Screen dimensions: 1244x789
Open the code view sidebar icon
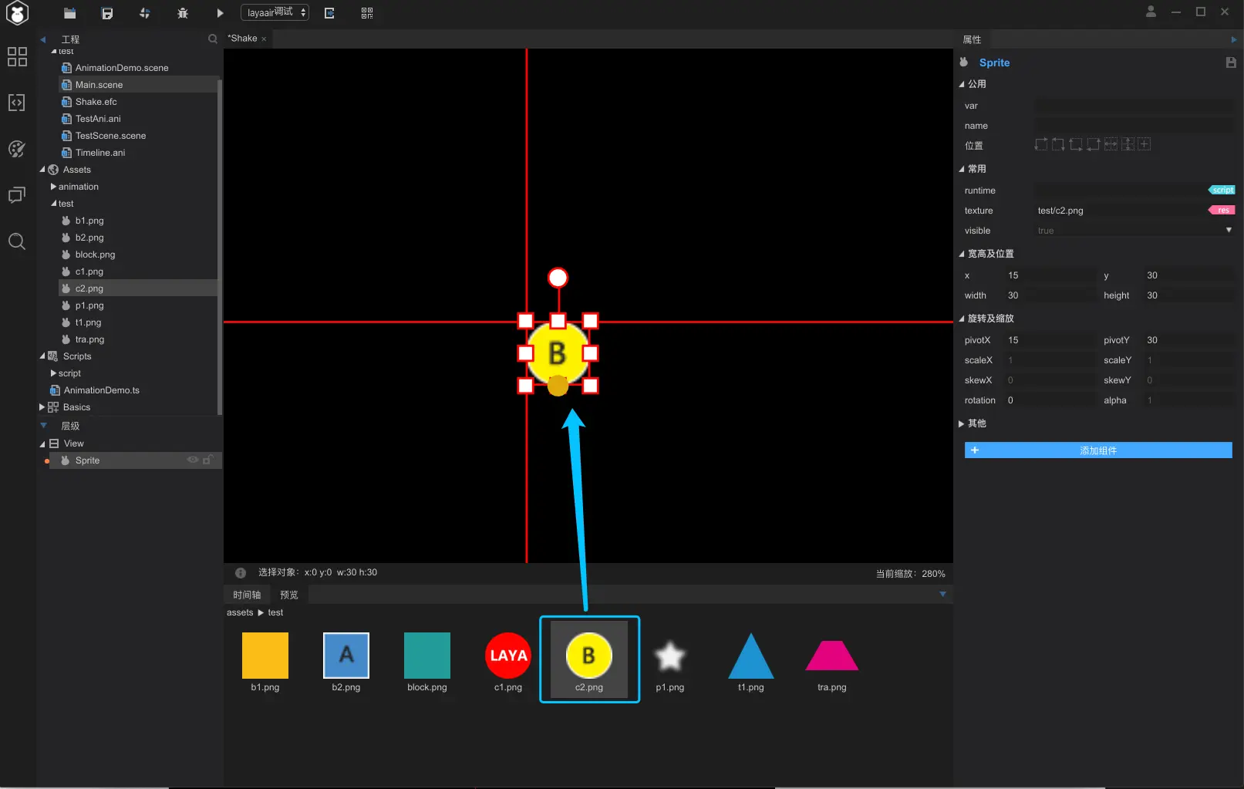pos(17,103)
